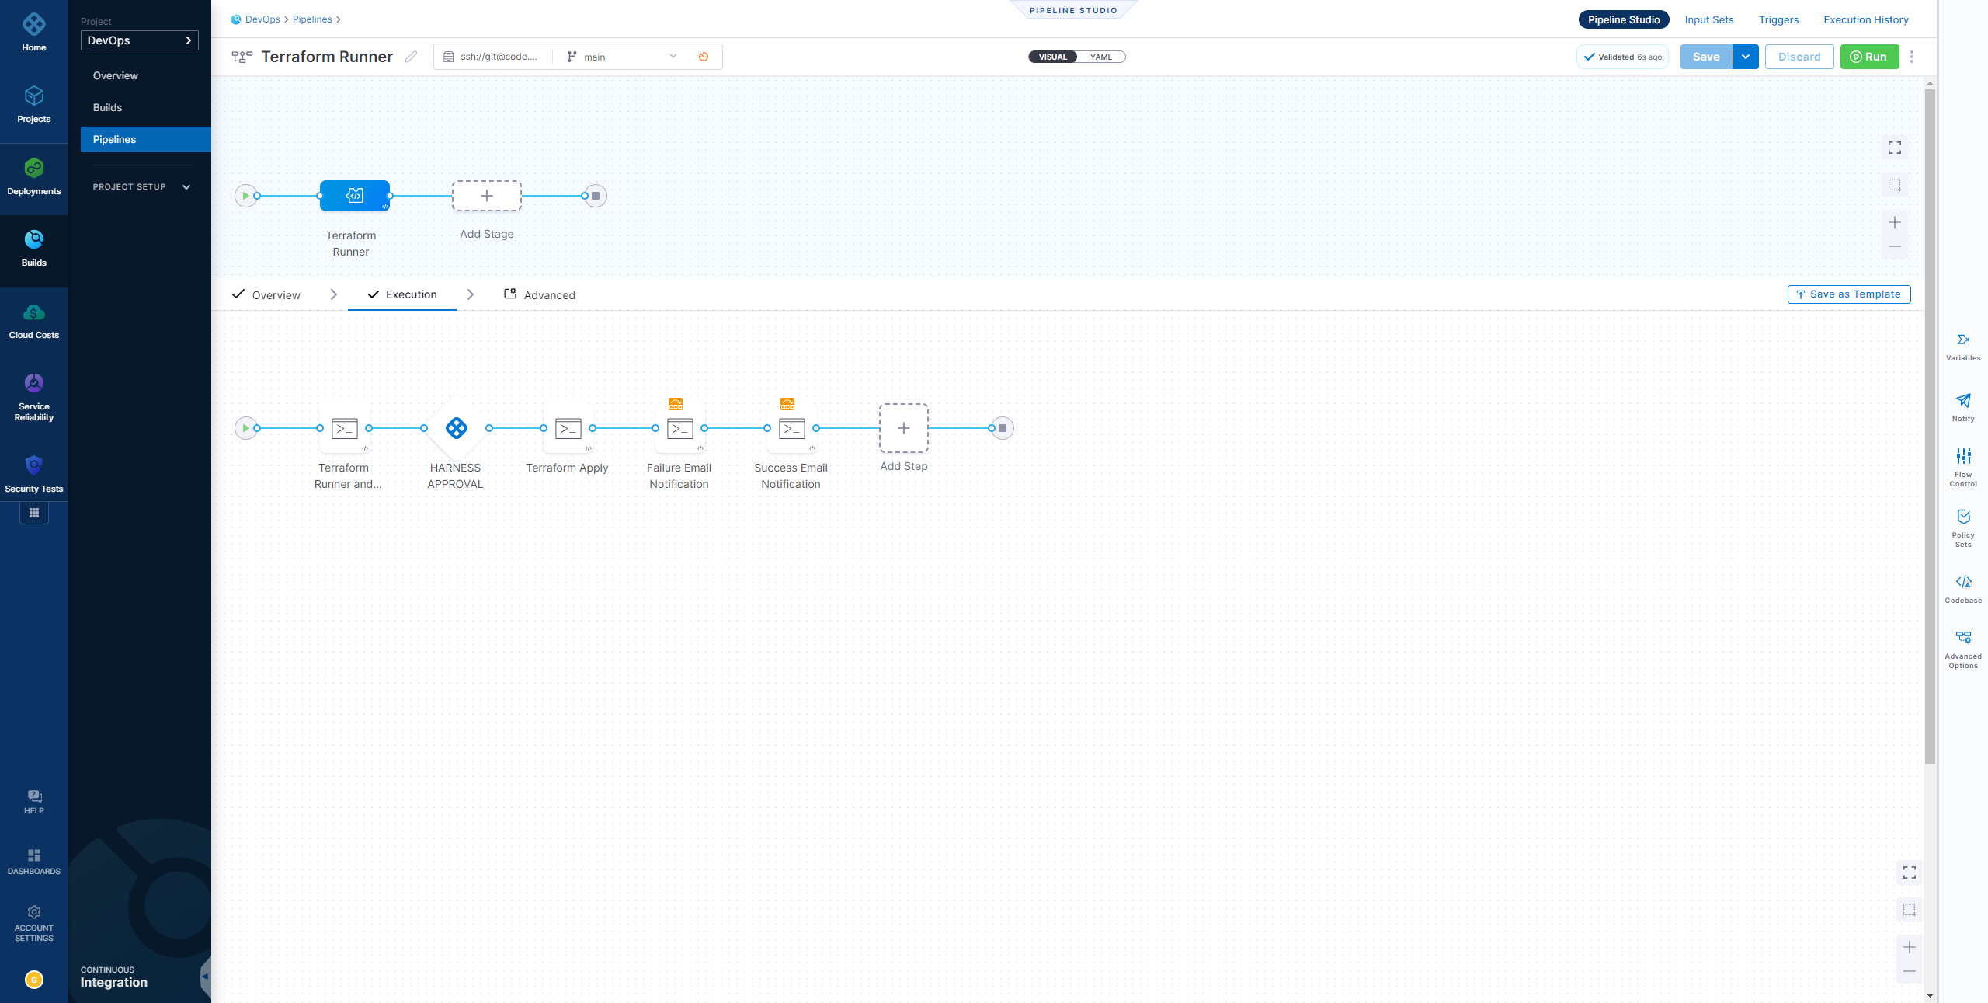Open the Codebase panel
The width and height of the screenshot is (1988, 1003).
(x=1963, y=588)
